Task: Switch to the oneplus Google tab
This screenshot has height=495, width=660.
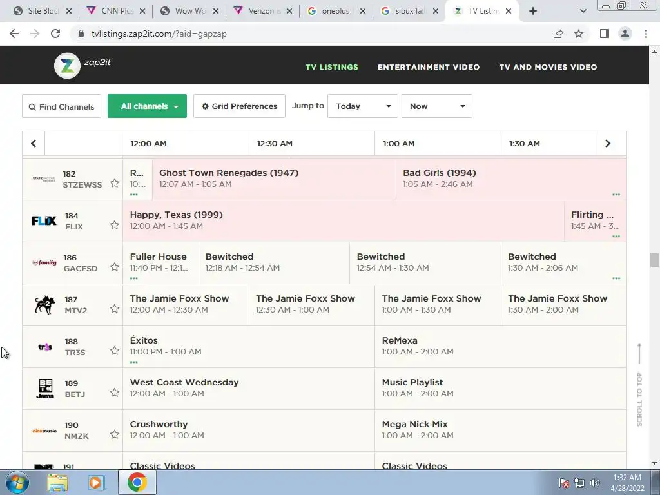Action: click(336, 11)
